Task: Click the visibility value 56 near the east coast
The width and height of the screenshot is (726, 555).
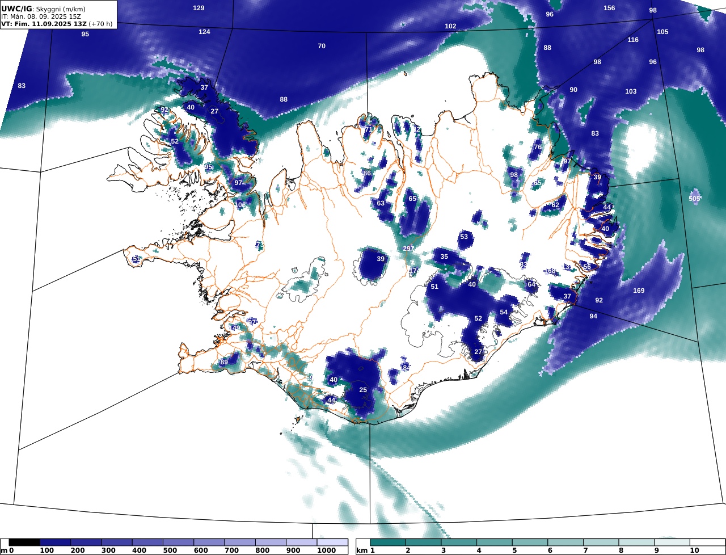Action: click(x=587, y=267)
